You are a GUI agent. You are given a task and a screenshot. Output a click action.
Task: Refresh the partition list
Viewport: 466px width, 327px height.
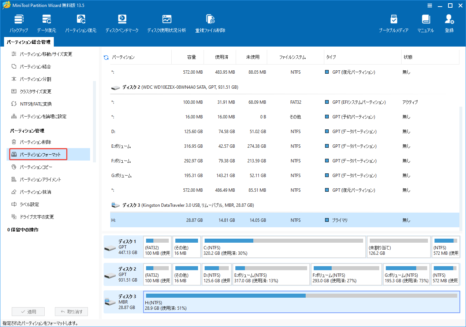click(106, 57)
